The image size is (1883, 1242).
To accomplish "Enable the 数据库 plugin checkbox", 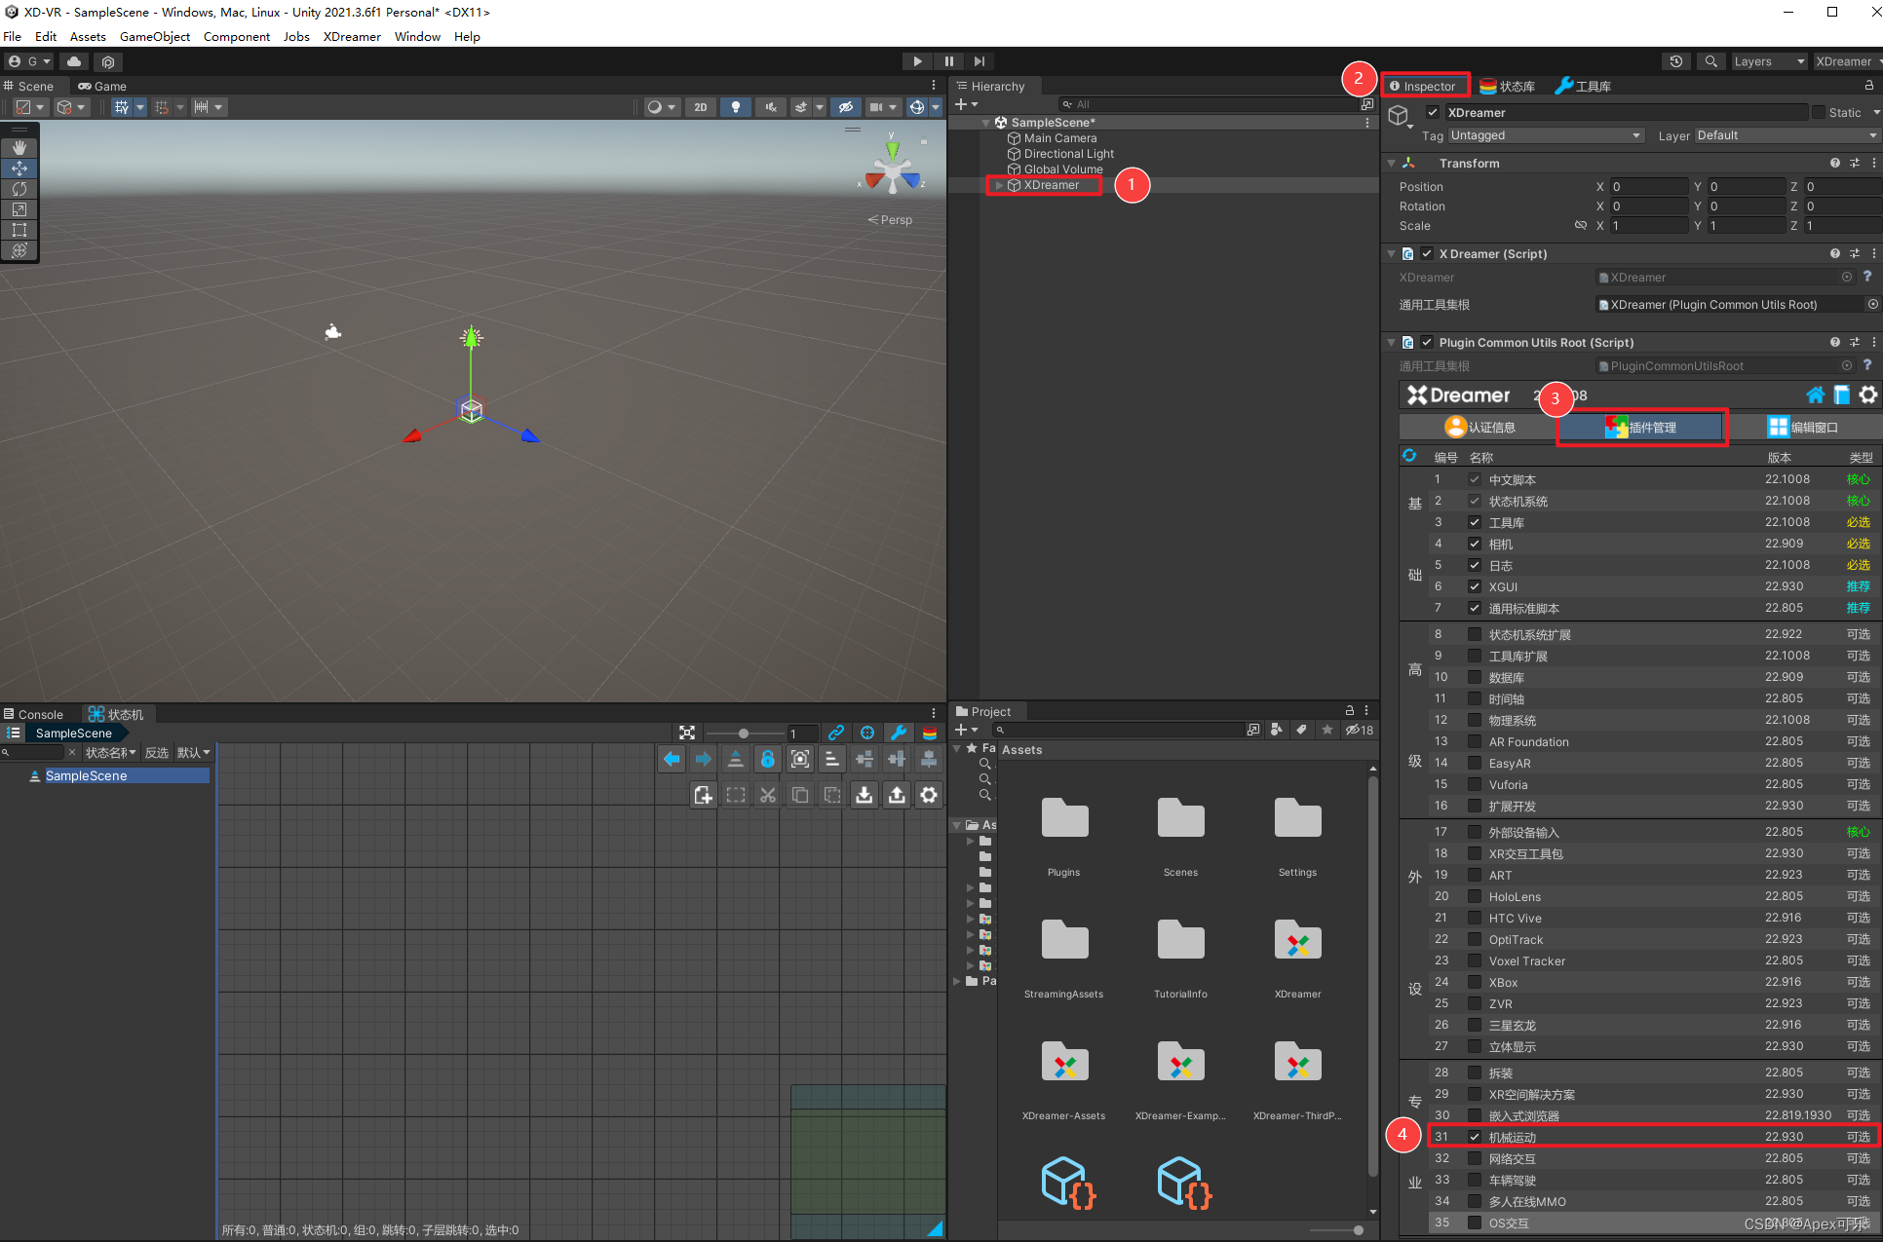I will point(1475,677).
